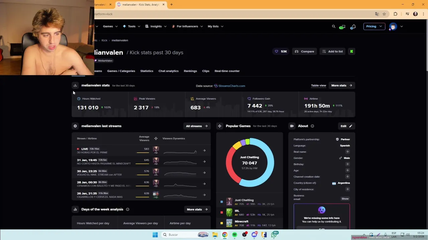
Task: Select Average Viewers per day tab
Action: [x=140, y=223]
